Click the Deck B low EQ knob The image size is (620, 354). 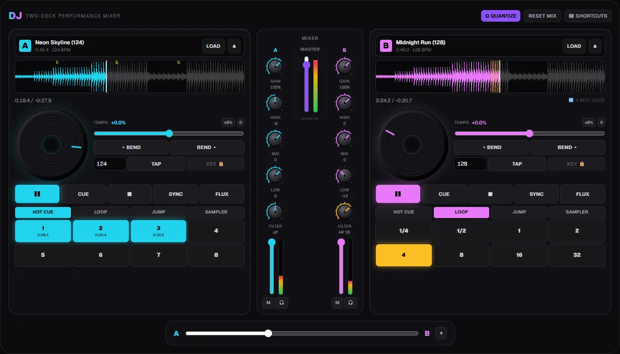[344, 175]
